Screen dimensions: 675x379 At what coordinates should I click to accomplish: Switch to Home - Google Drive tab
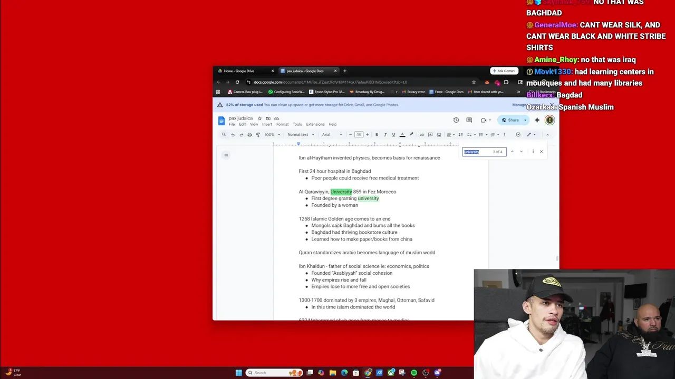(246, 71)
